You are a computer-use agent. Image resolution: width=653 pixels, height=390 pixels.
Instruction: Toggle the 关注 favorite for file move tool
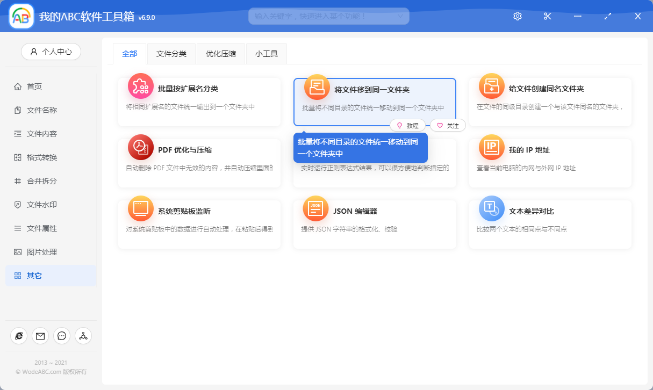448,125
